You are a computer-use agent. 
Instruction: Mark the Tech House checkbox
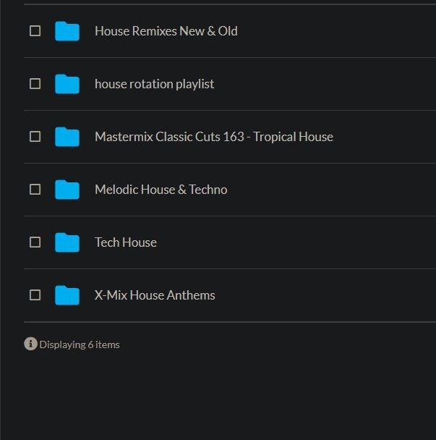35,242
